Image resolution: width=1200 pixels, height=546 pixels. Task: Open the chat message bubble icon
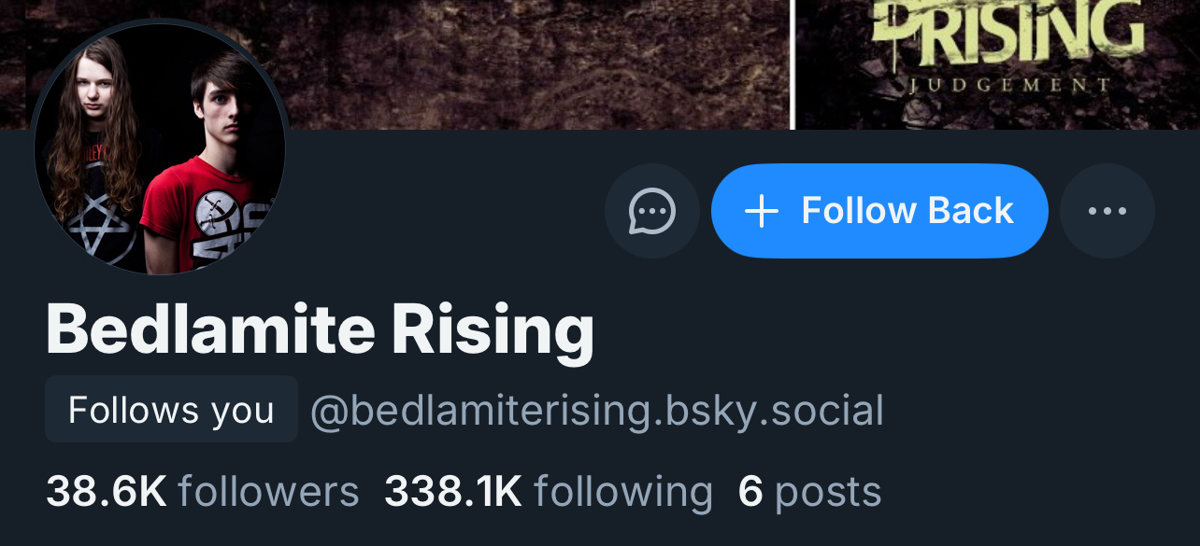pyautogui.click(x=651, y=211)
